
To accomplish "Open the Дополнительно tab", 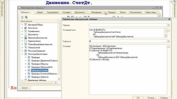I will click(x=80, y=12).
